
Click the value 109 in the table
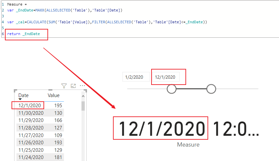tap(58, 135)
